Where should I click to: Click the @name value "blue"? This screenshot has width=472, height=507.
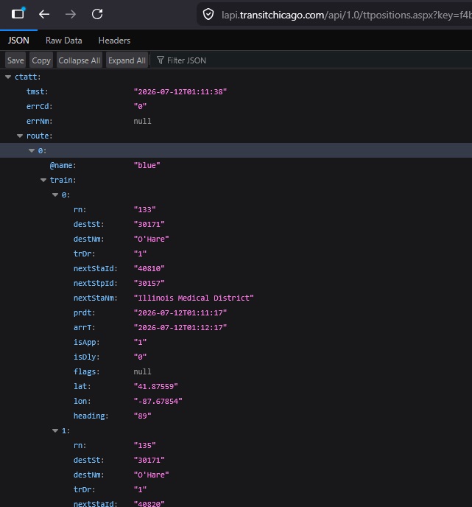click(x=147, y=165)
